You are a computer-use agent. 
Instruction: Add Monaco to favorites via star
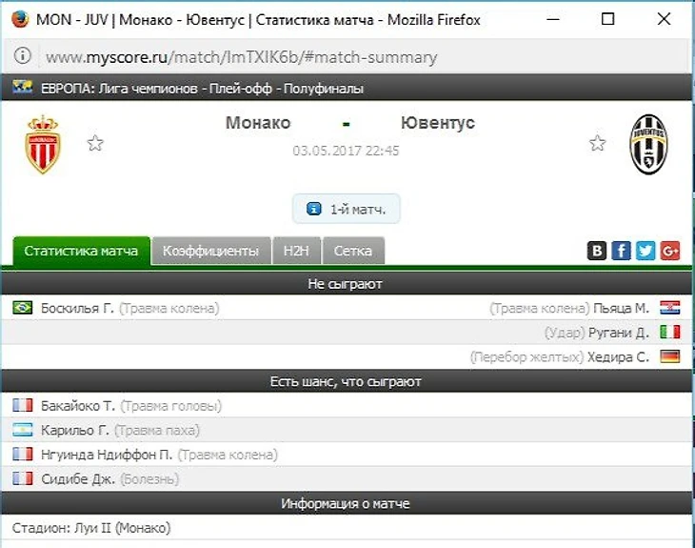click(x=95, y=143)
